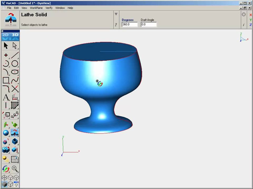253x189 pixels.
Task: Choose the Sphere primitive tool
Action: pos(6,133)
